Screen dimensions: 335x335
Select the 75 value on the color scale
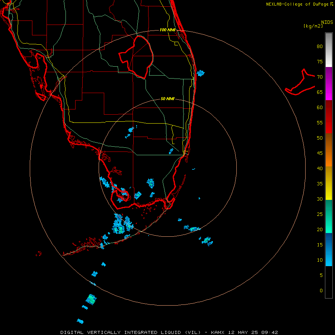point(320,61)
